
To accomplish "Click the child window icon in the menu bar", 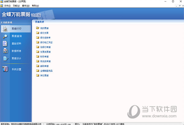I will click(x=2, y=6).
